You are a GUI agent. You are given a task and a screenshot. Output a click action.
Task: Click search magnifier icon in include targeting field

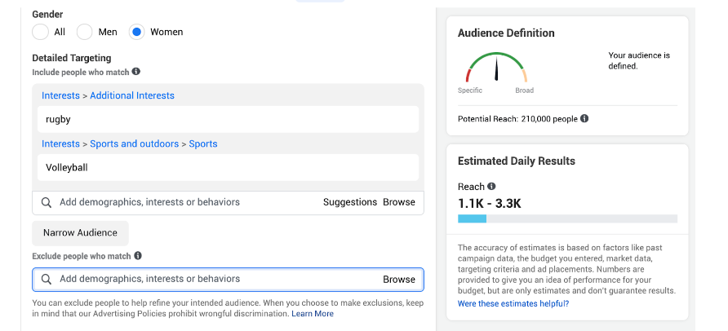click(x=47, y=202)
